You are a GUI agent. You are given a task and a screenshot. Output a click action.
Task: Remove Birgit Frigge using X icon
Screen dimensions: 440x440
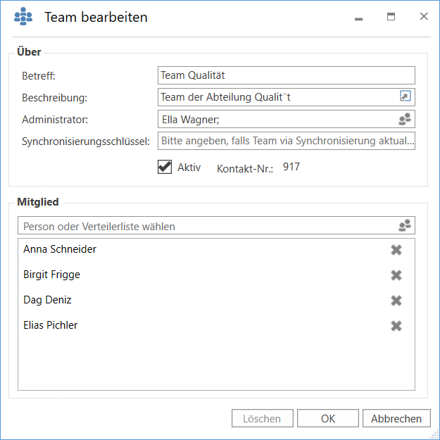(x=396, y=275)
